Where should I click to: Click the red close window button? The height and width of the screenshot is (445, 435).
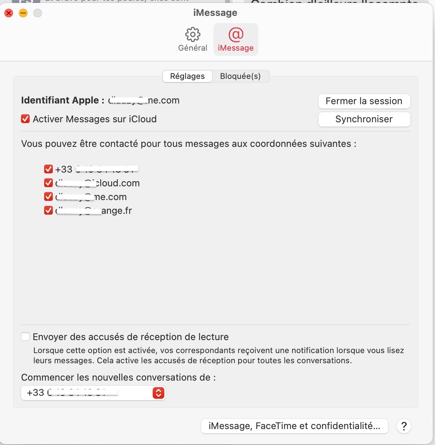pos(9,13)
